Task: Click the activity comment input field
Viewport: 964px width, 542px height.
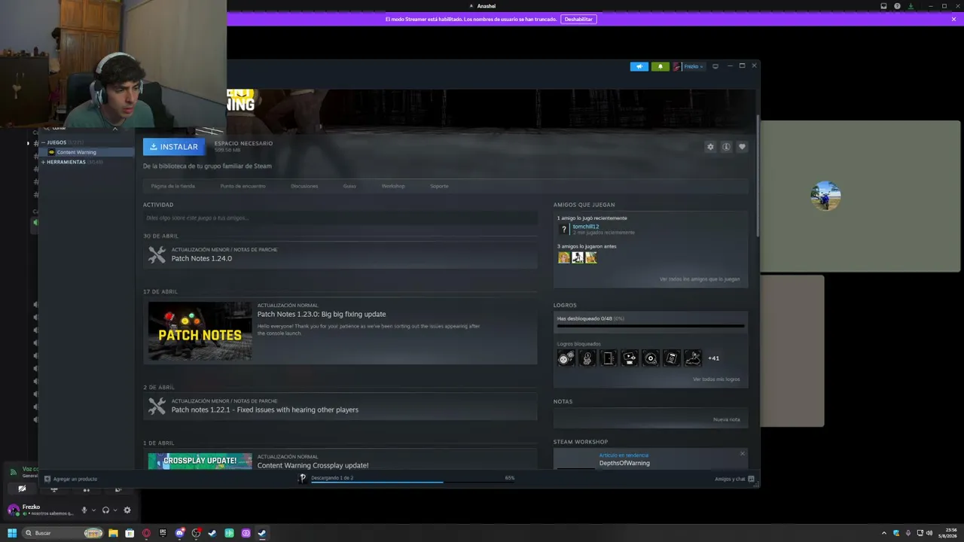Action: (x=340, y=218)
